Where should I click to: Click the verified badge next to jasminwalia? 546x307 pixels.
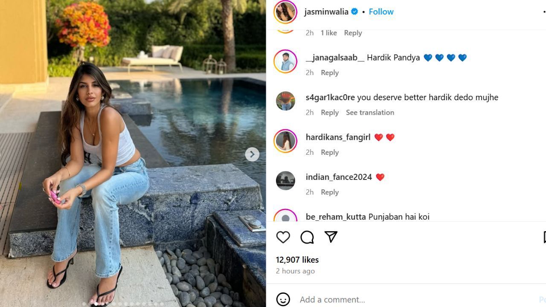click(354, 12)
